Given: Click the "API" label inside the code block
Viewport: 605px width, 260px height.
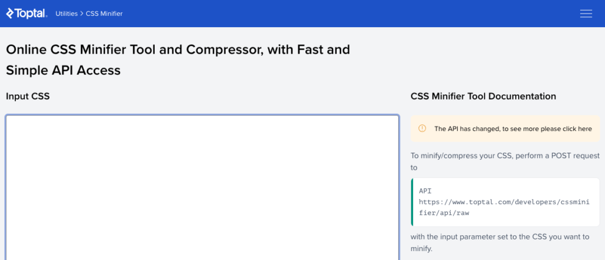Looking at the screenshot, I should pyautogui.click(x=425, y=190).
